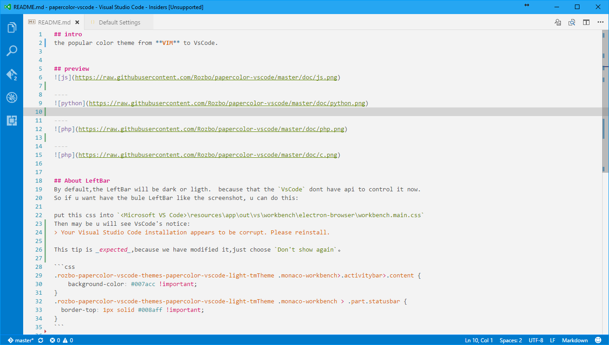
Task: Click '[js]' image alt text on line 6
Action: coord(64,78)
